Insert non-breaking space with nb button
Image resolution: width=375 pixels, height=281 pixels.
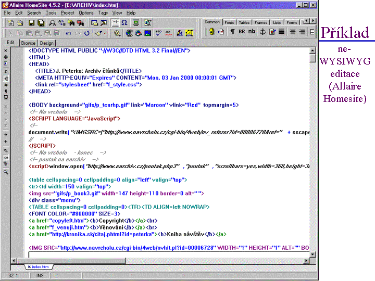click(x=252, y=32)
